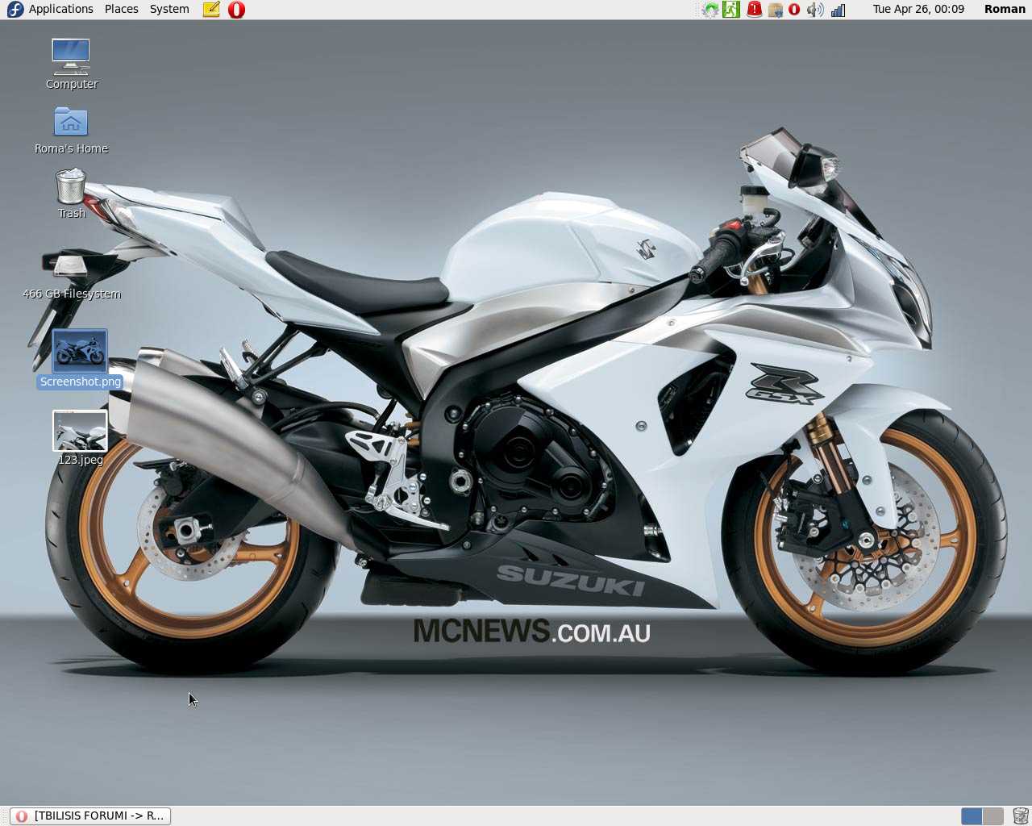Open the volume control speaker icon
The image size is (1032, 826).
[815, 10]
